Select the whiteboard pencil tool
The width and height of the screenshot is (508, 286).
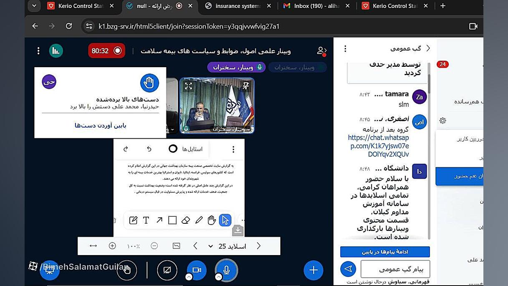199,220
